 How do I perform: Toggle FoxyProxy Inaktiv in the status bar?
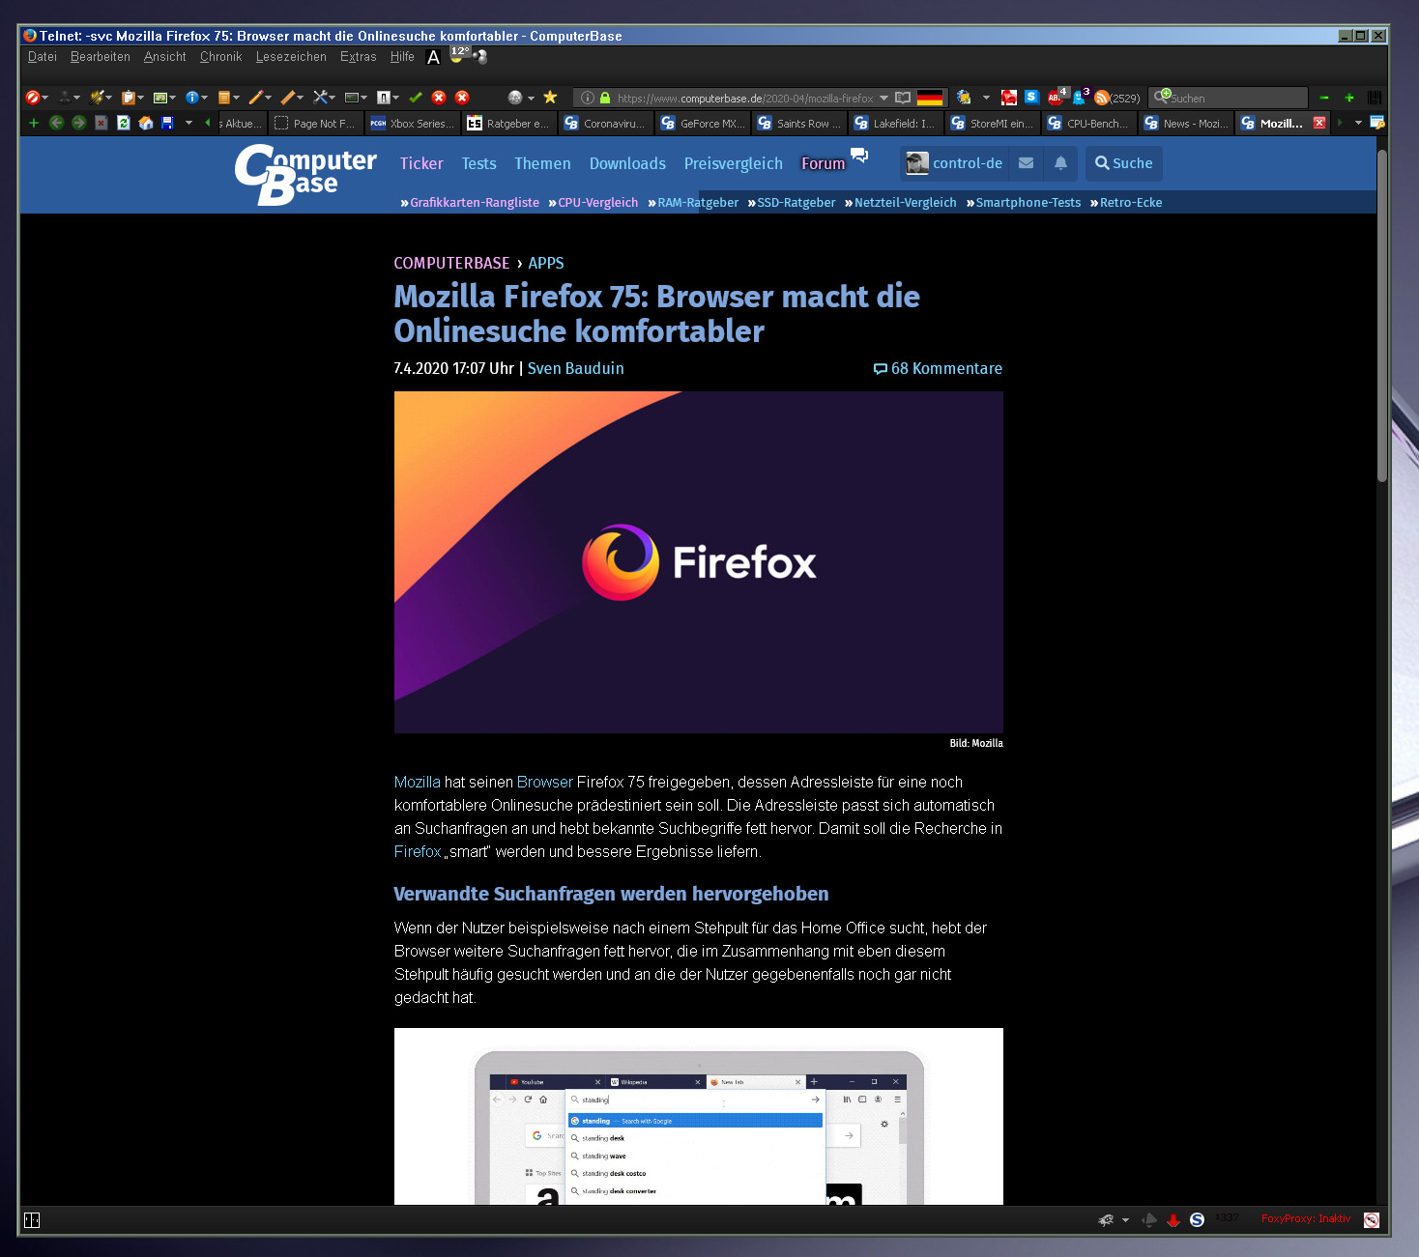pos(1305,1218)
